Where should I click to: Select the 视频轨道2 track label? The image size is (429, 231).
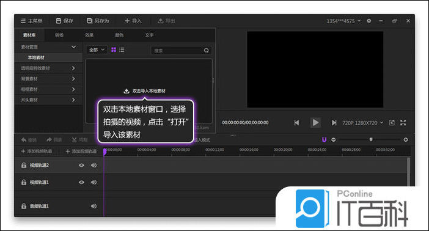(x=39, y=166)
